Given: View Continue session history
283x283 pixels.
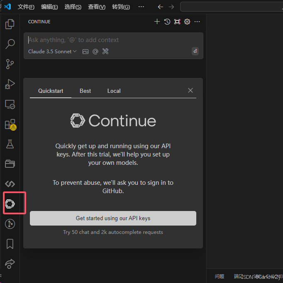Looking at the screenshot, I should coord(167,22).
